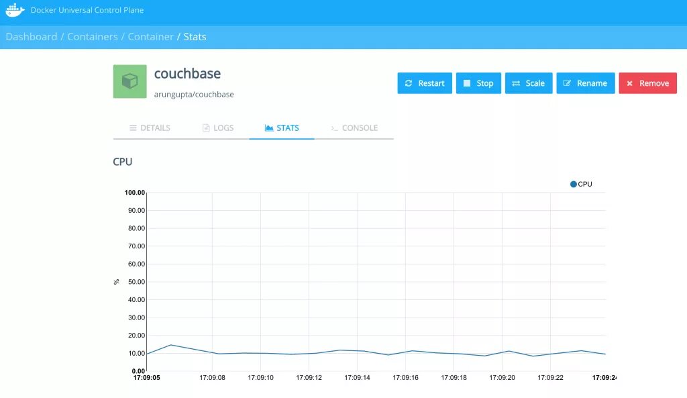The height and width of the screenshot is (398, 687).
Task: Click the 50.00 y-axis label
Action: click(x=136, y=282)
